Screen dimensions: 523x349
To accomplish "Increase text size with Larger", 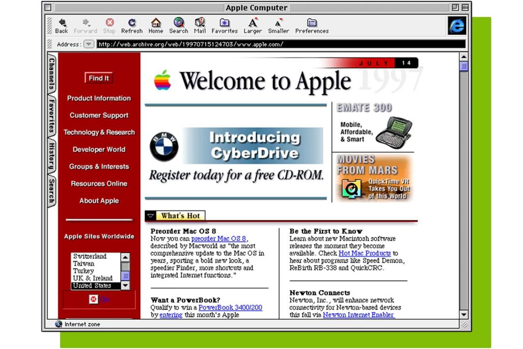I will 252,26.
